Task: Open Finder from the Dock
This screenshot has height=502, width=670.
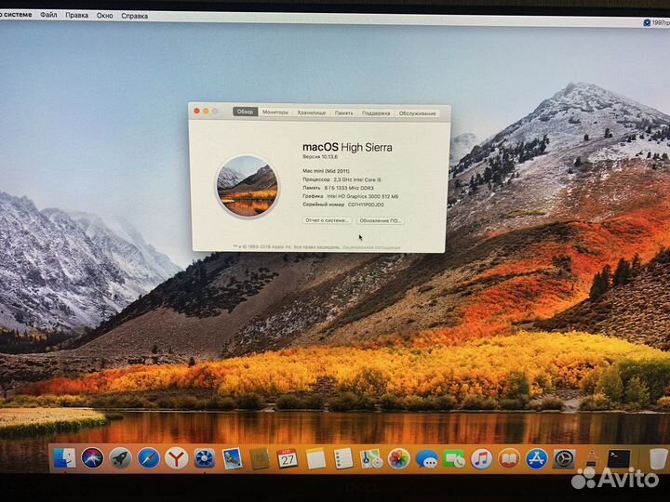Action: coord(64,458)
